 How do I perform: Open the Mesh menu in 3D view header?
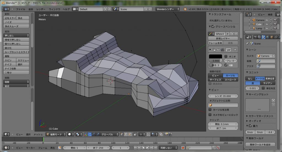[x=38, y=134]
